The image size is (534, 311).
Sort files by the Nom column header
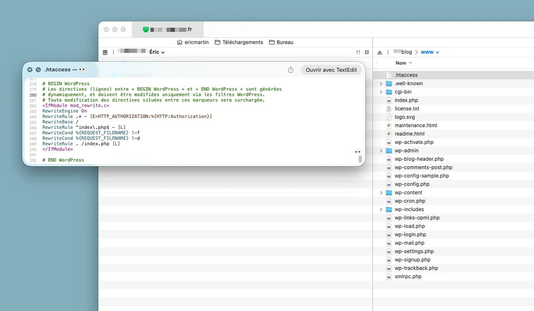pos(404,63)
